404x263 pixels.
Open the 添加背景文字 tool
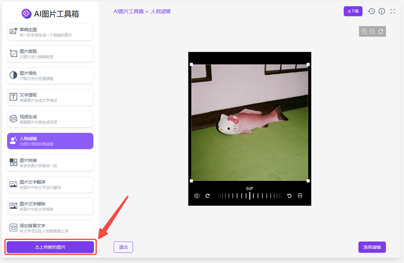(50, 228)
